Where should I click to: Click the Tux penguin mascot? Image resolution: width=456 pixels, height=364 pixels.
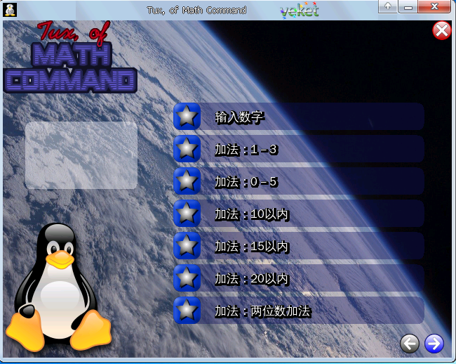click(58, 287)
